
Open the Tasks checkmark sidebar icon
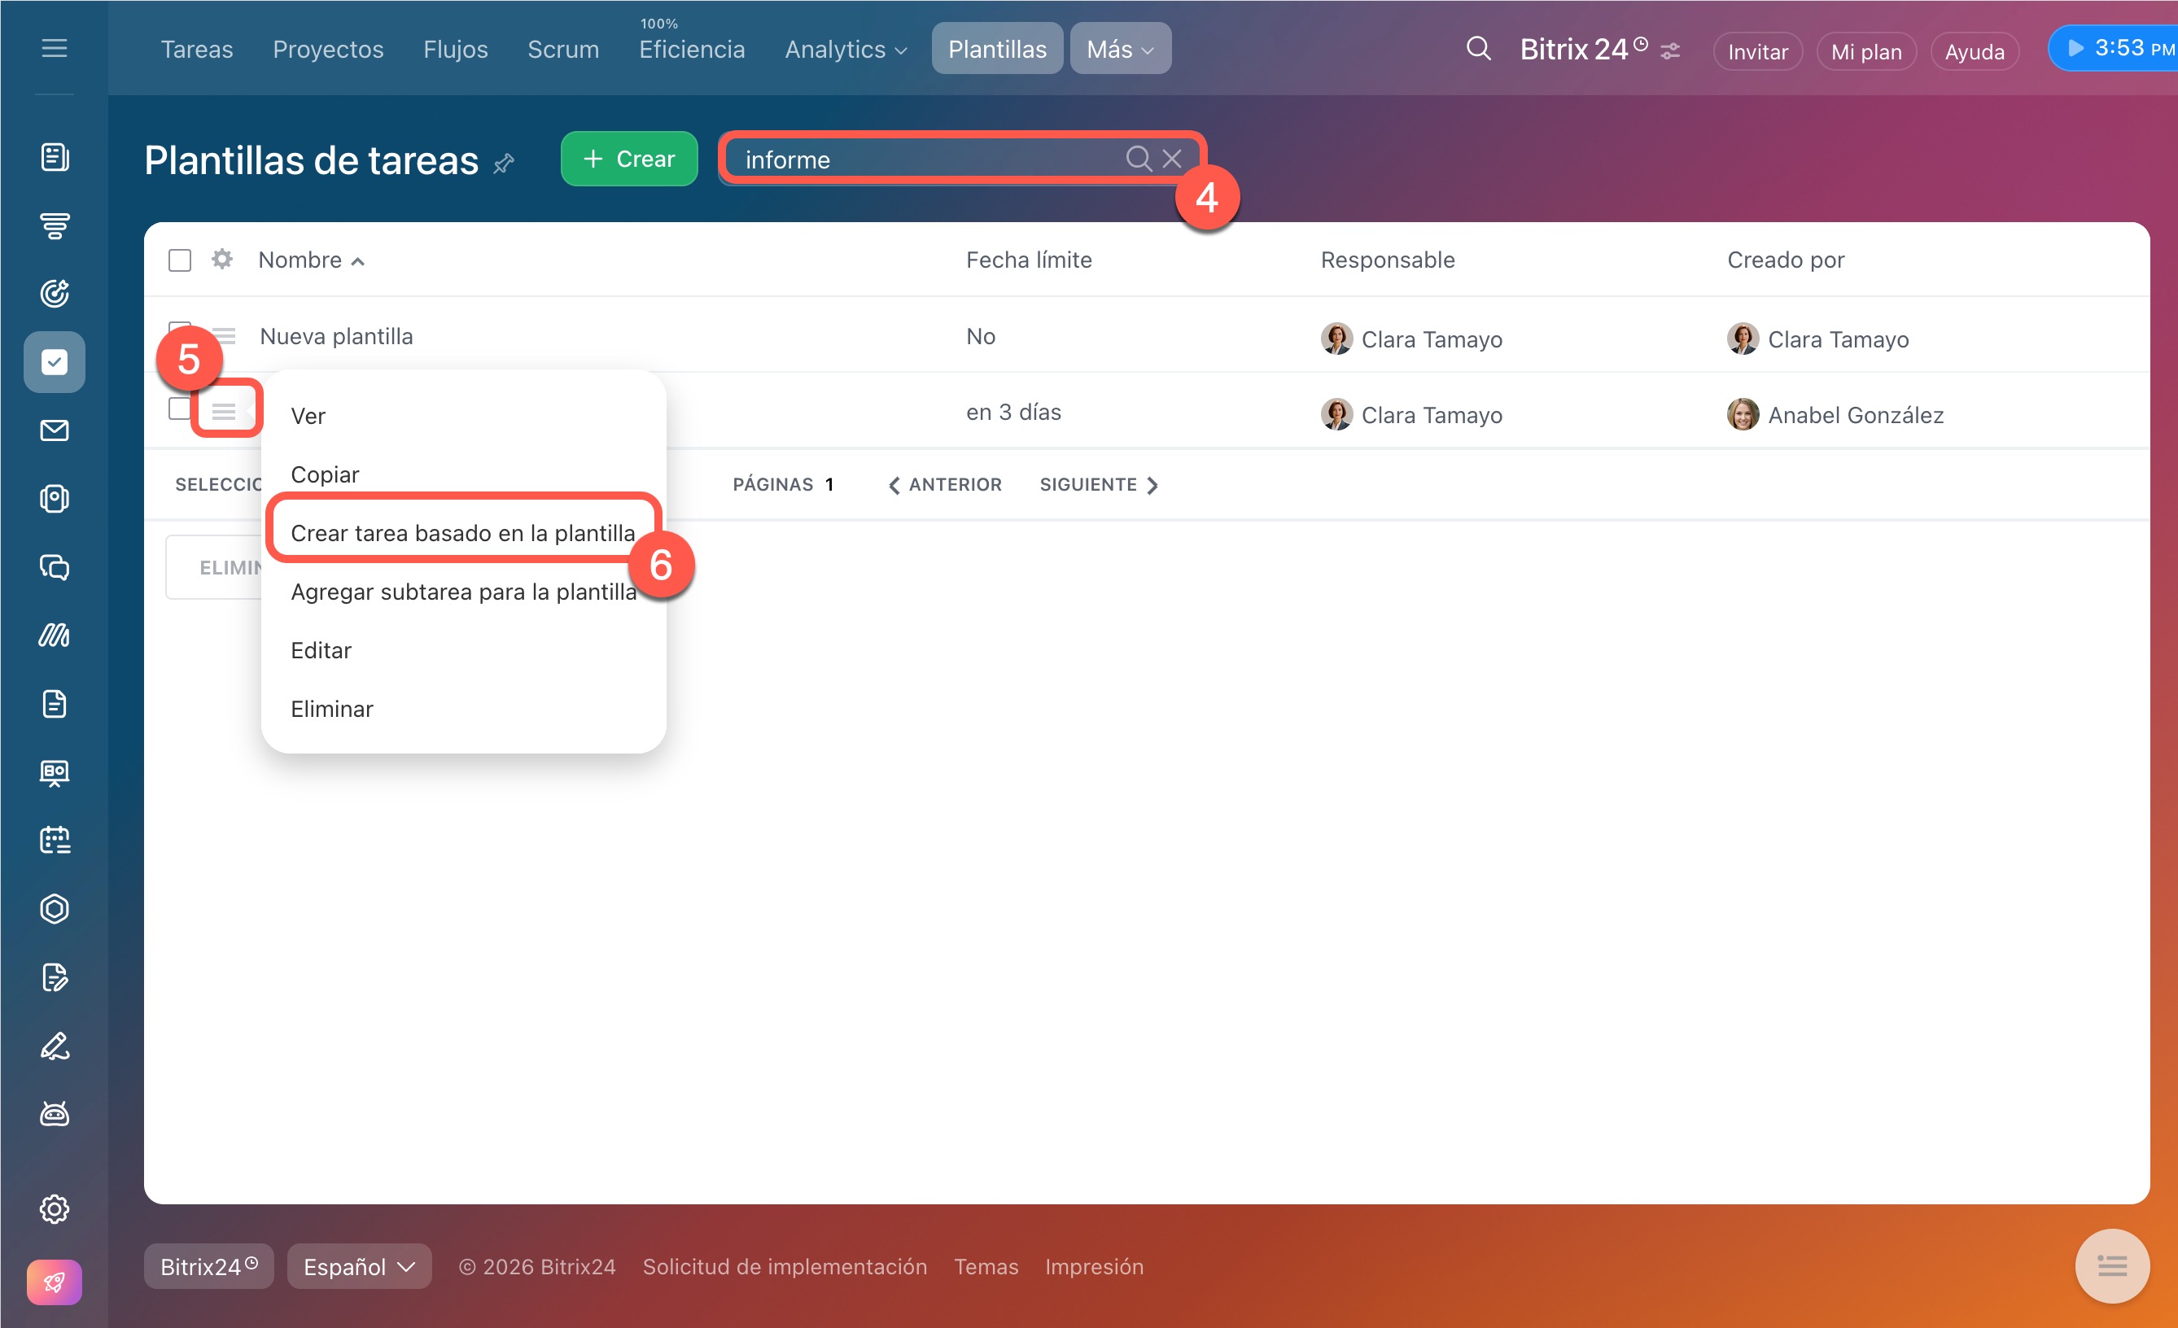(x=54, y=362)
